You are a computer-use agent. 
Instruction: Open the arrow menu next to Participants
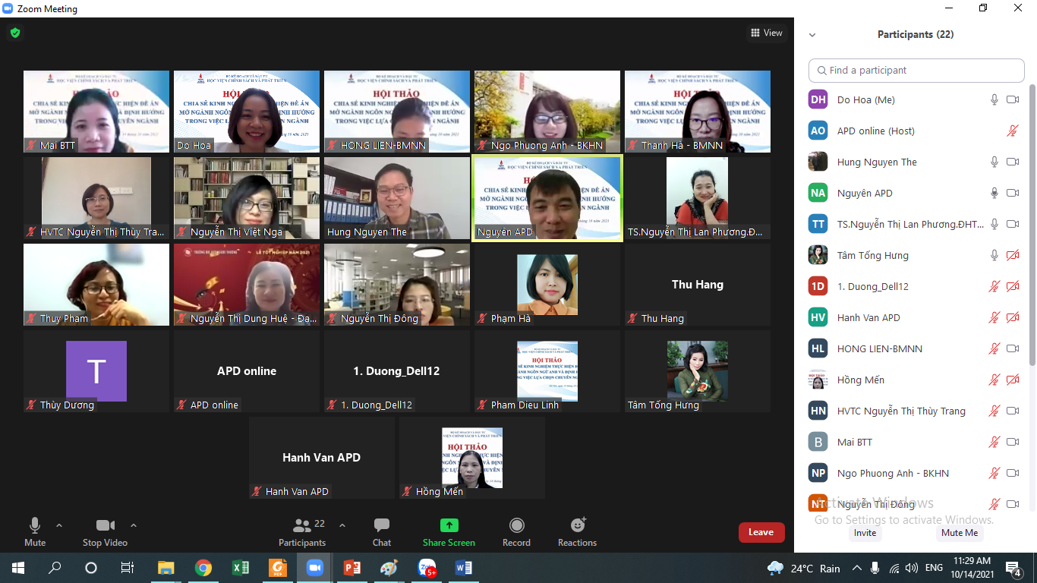[x=342, y=525]
